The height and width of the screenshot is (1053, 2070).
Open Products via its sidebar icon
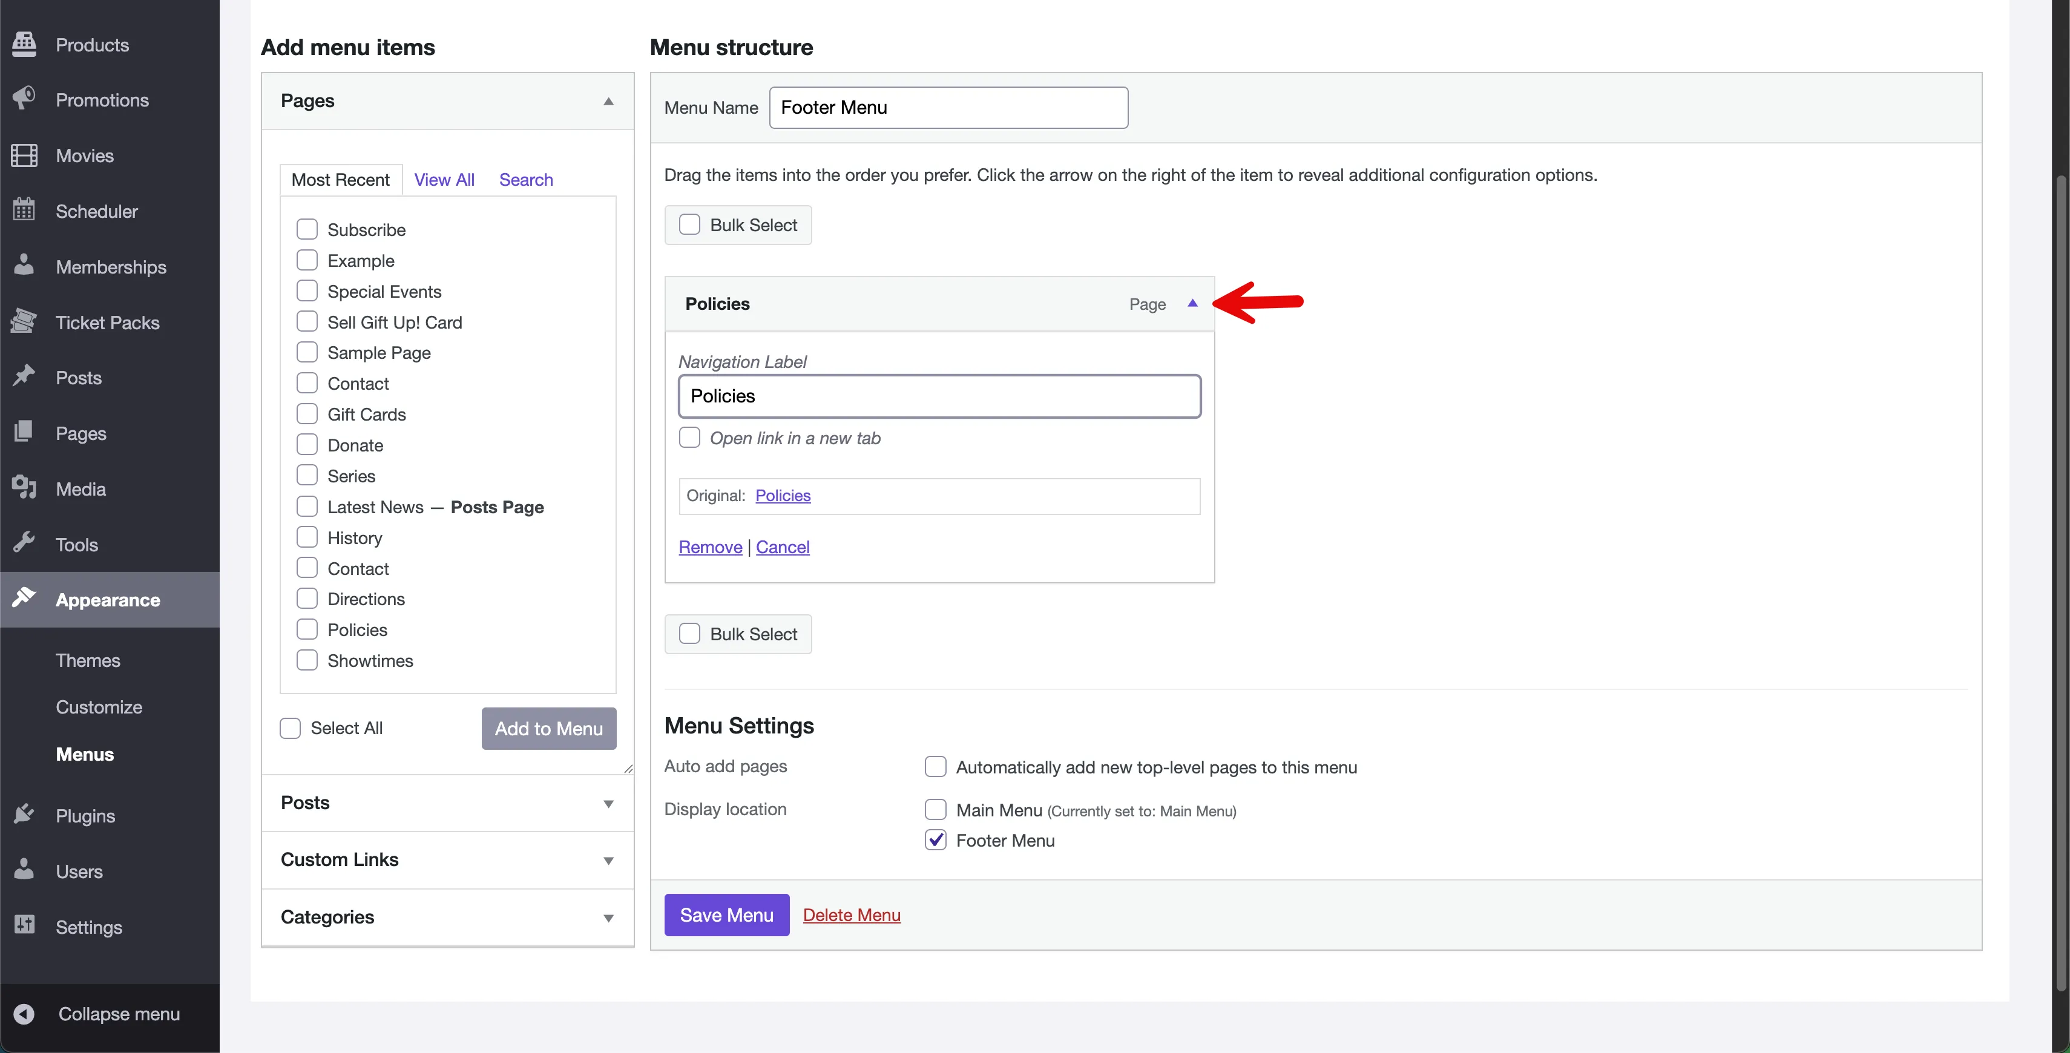(24, 44)
